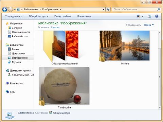Select the Tambourine image thumbnail
This screenshot has height=122, width=163.
pos(64,86)
